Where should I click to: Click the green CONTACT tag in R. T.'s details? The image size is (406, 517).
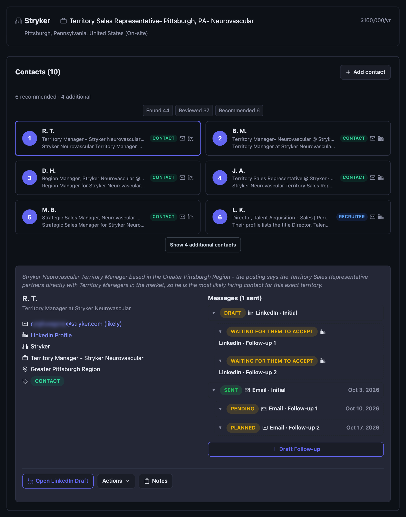47,381
